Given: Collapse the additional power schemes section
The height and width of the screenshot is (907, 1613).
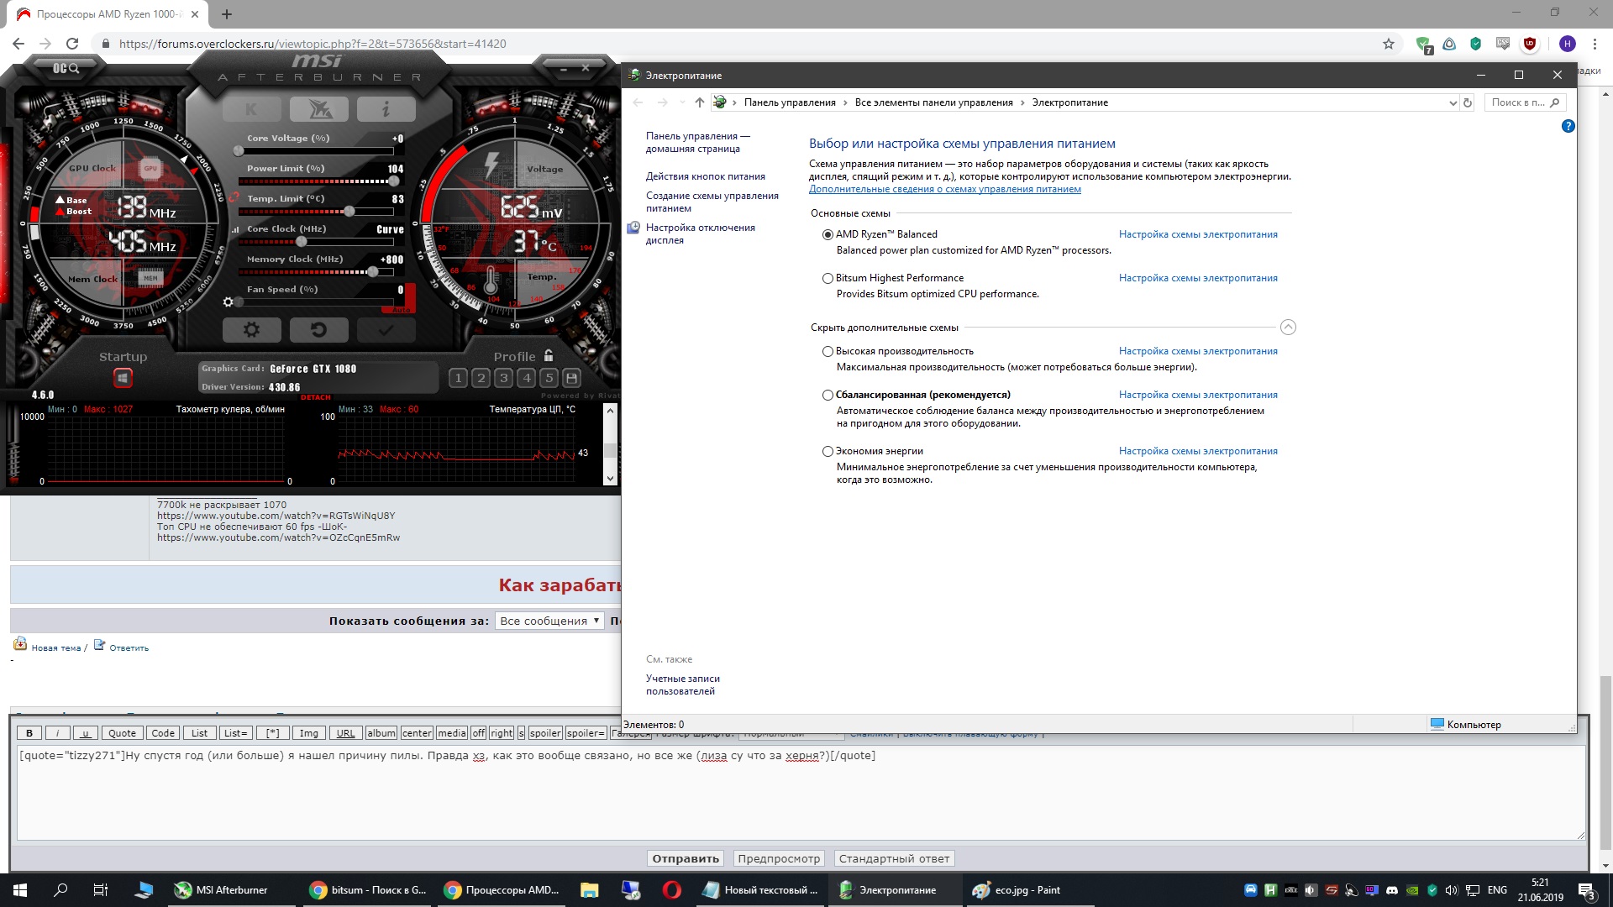Looking at the screenshot, I should tap(1288, 328).
